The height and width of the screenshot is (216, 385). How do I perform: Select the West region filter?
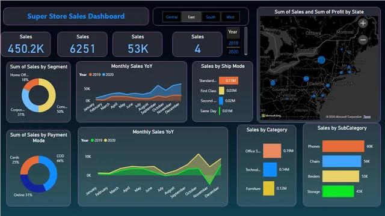click(230, 17)
